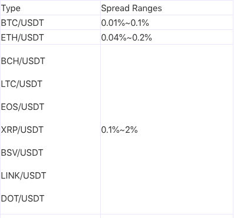Select the BCH/USDT entry
This screenshot has width=234, height=218.
click(x=23, y=61)
